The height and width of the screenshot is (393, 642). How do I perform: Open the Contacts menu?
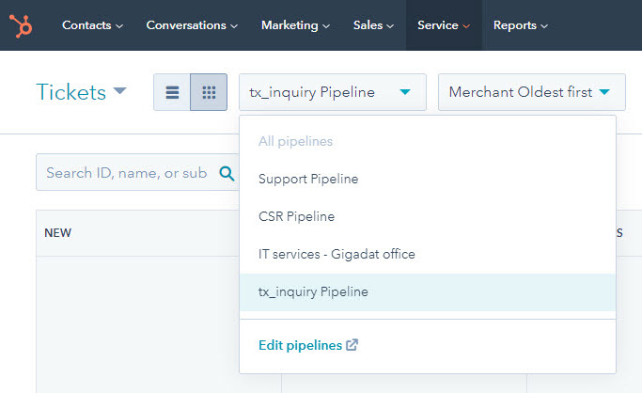point(92,25)
